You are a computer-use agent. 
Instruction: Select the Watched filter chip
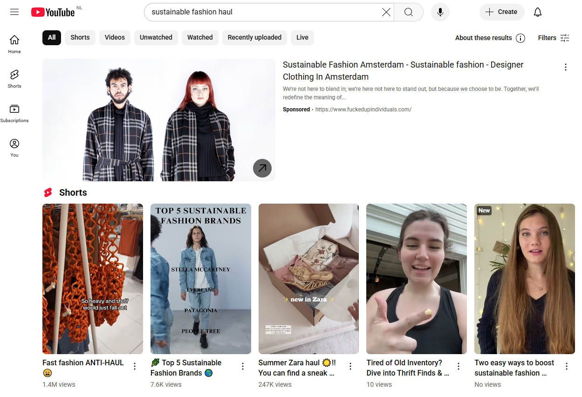200,37
